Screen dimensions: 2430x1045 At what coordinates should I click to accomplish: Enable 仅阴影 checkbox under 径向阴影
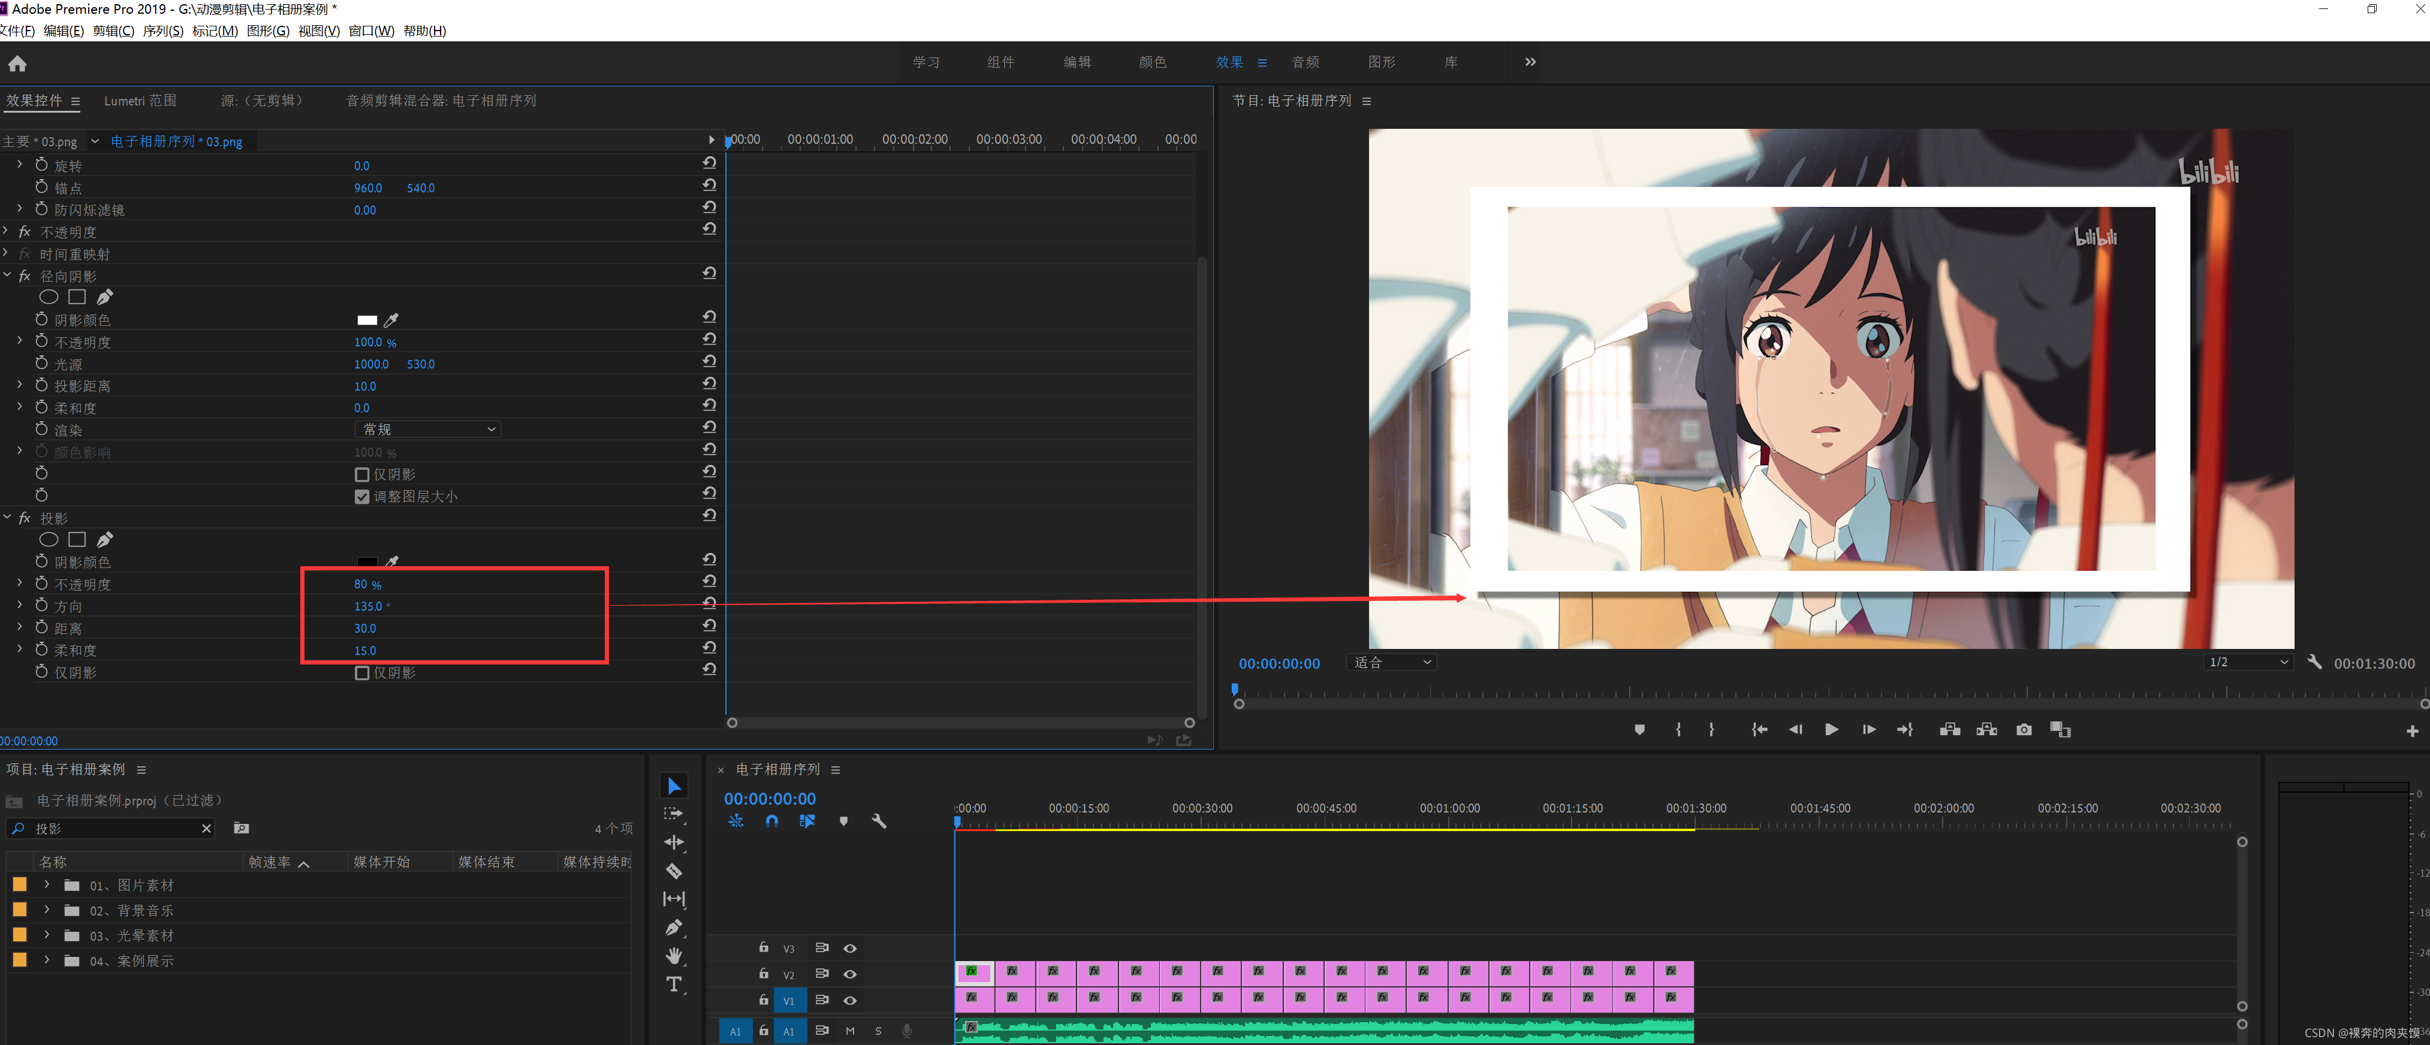pyautogui.click(x=361, y=475)
